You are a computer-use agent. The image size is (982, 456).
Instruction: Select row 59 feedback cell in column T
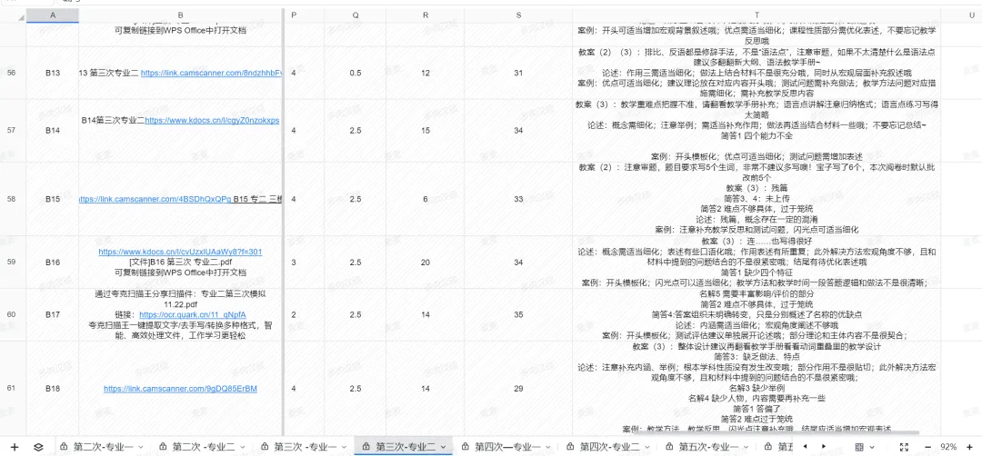[757, 263]
